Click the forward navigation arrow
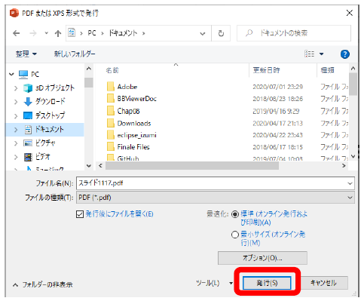Viewport: 361px width, 301px height. pos(33,33)
